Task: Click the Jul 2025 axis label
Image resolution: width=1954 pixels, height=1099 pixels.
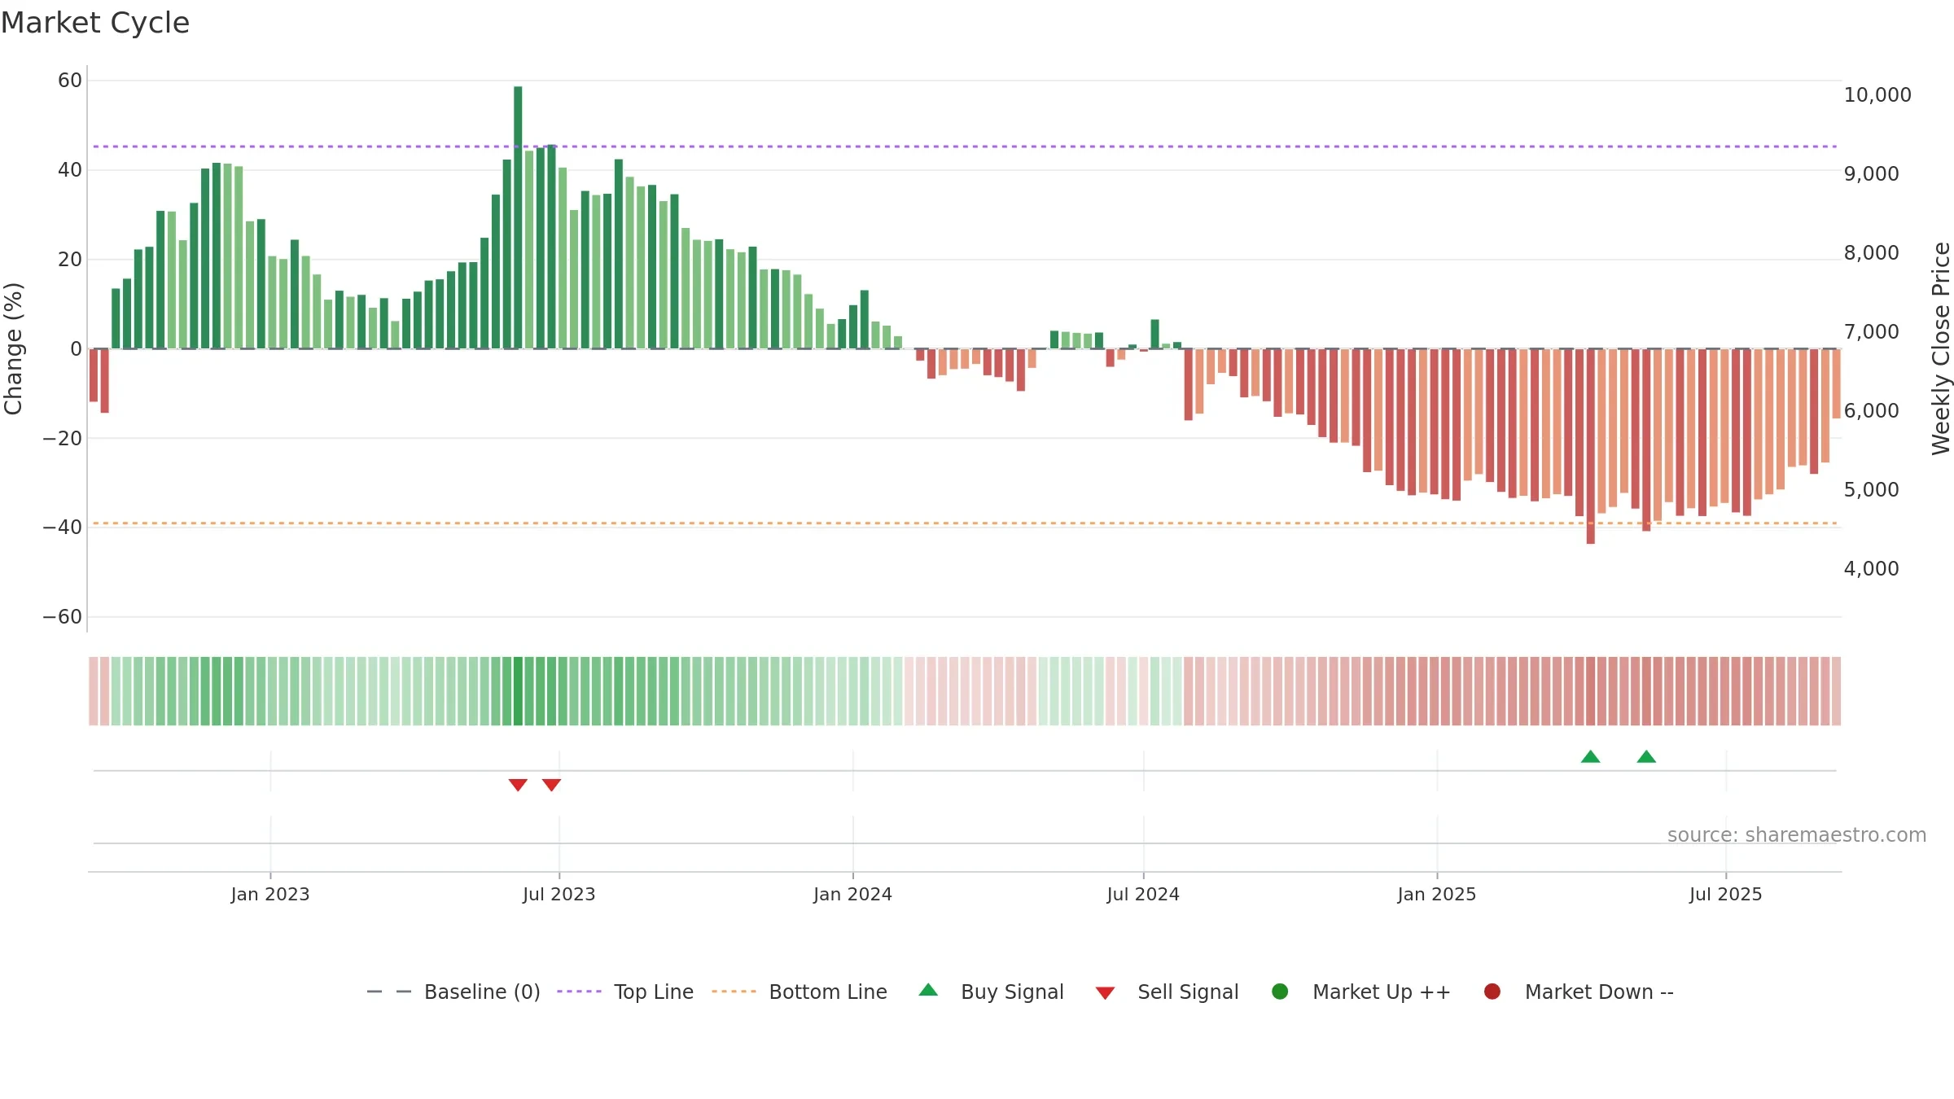Action: pos(1726,894)
